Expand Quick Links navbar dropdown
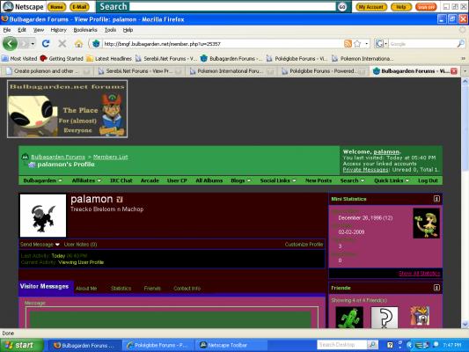The height and width of the screenshot is (352, 469). (392, 180)
